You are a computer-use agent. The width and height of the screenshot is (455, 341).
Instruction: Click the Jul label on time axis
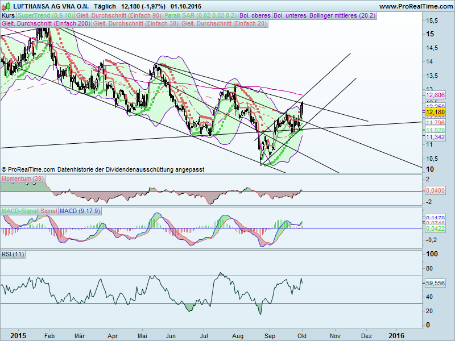click(x=204, y=336)
